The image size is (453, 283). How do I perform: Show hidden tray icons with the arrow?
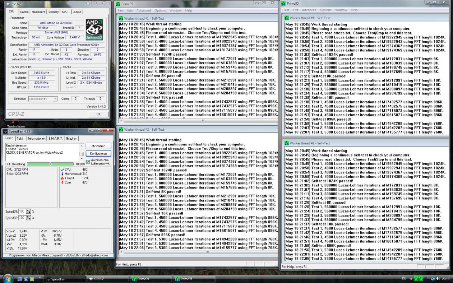[x=411, y=279]
